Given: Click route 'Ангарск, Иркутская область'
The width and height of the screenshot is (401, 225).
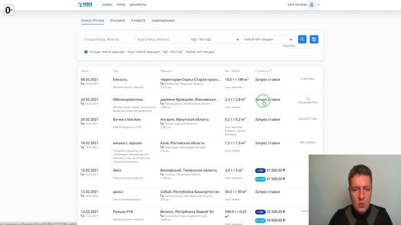Looking at the screenshot, I should click(x=184, y=119).
